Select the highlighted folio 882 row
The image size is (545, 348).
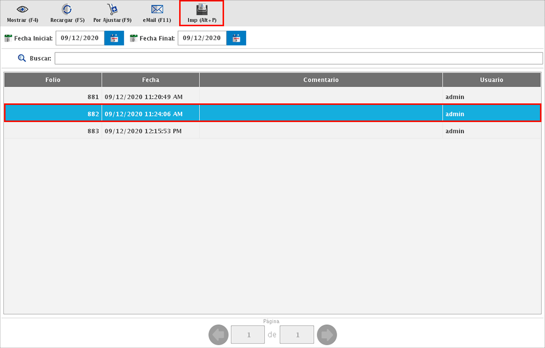click(x=272, y=114)
